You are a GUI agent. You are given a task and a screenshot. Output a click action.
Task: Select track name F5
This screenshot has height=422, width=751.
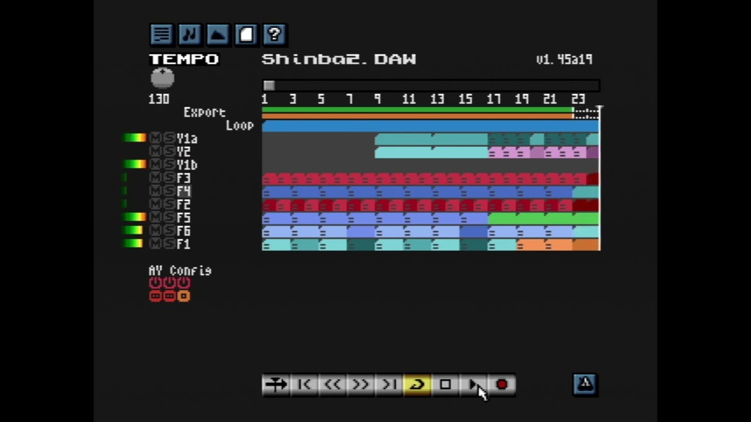tap(184, 218)
